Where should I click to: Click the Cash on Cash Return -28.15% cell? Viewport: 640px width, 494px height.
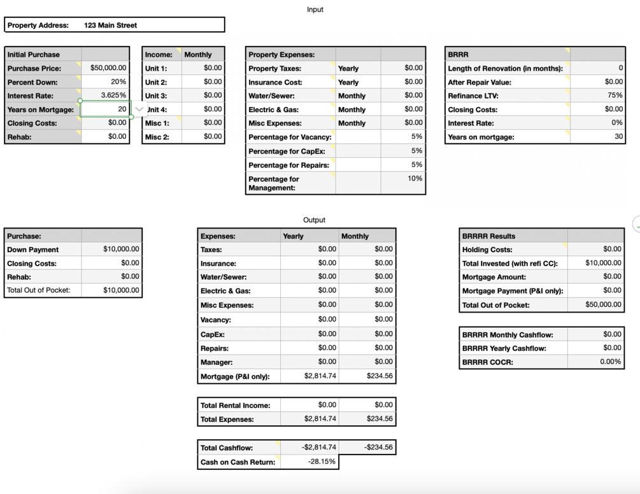point(309,462)
